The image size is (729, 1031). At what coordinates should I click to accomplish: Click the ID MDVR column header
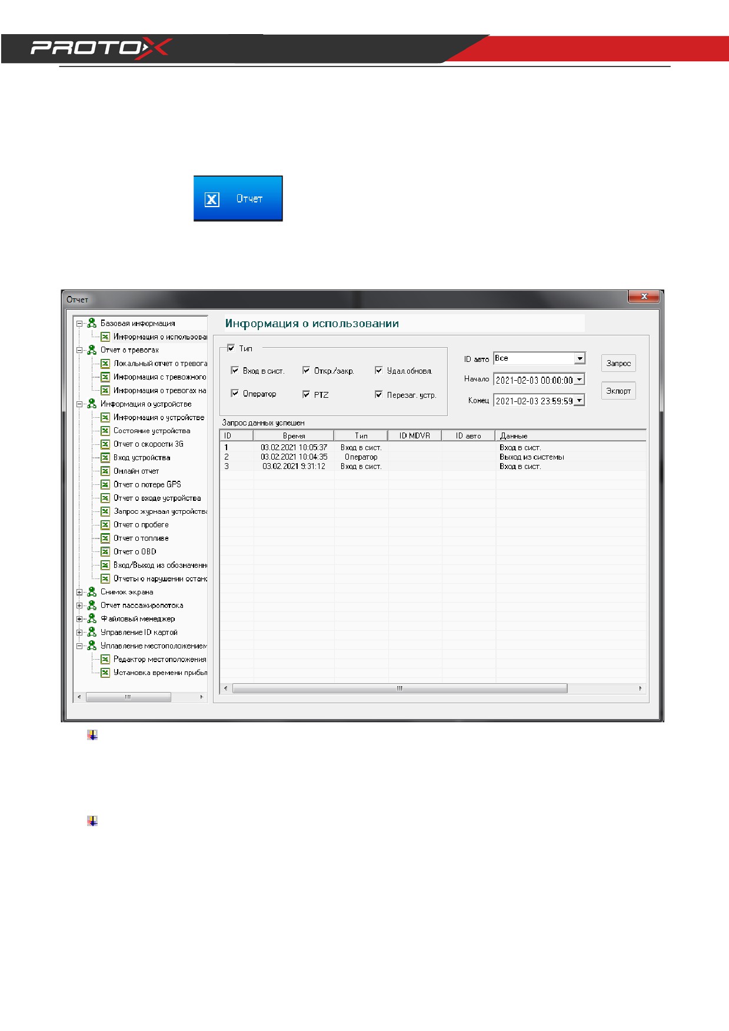point(415,435)
